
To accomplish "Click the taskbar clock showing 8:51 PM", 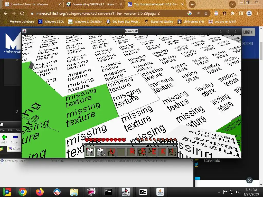I will tap(251, 192).
